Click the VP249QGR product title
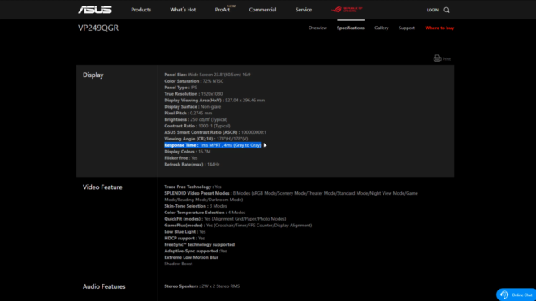 pos(98,28)
